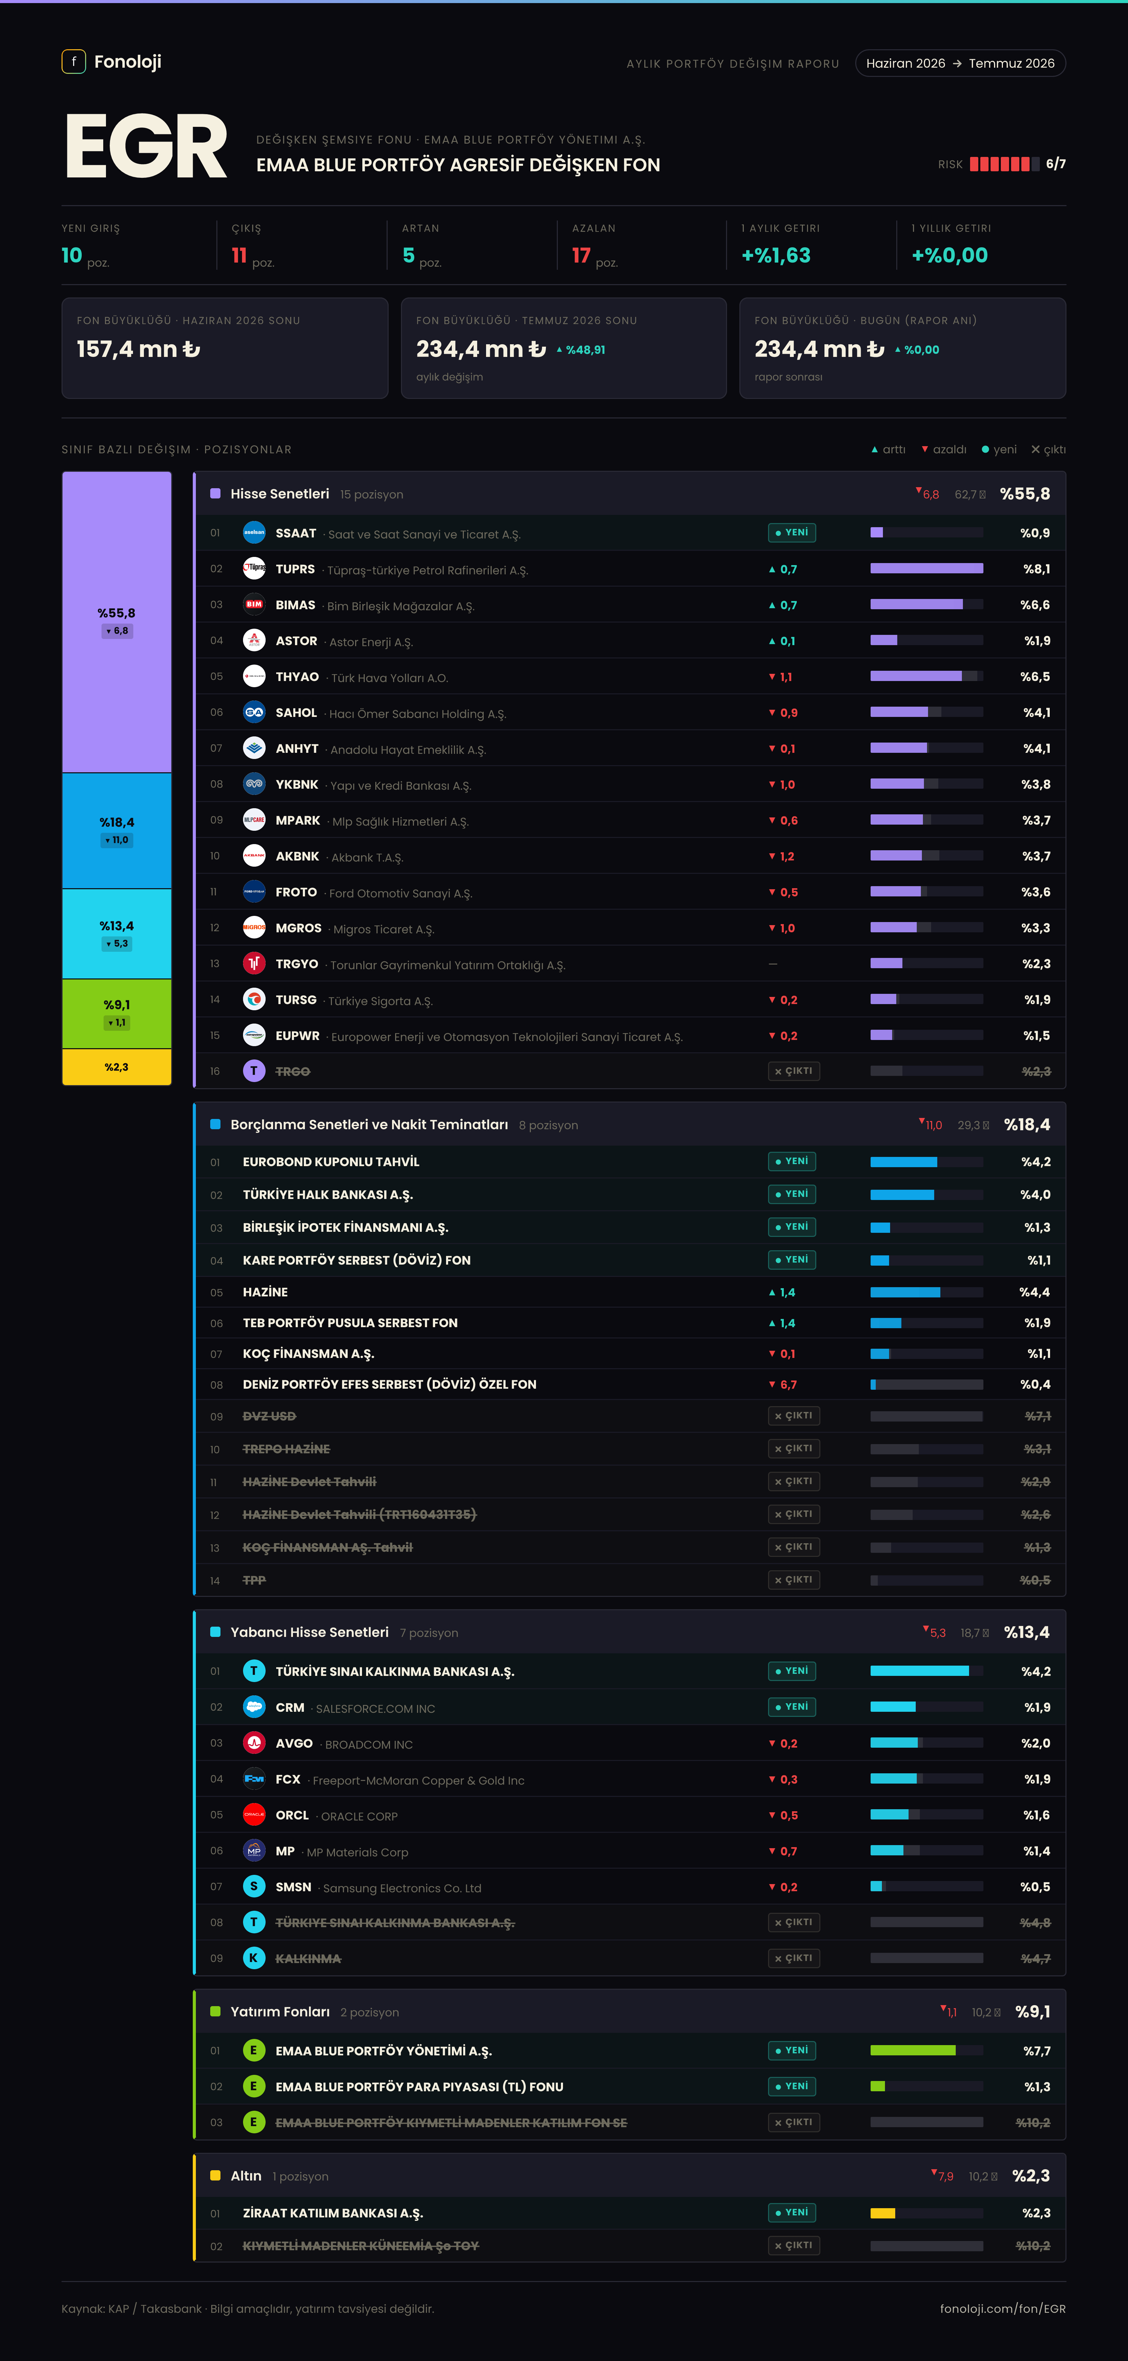The image size is (1128, 2361).
Task: Click the yellow %2,3 segment of stacked bar
Action: 116,1067
